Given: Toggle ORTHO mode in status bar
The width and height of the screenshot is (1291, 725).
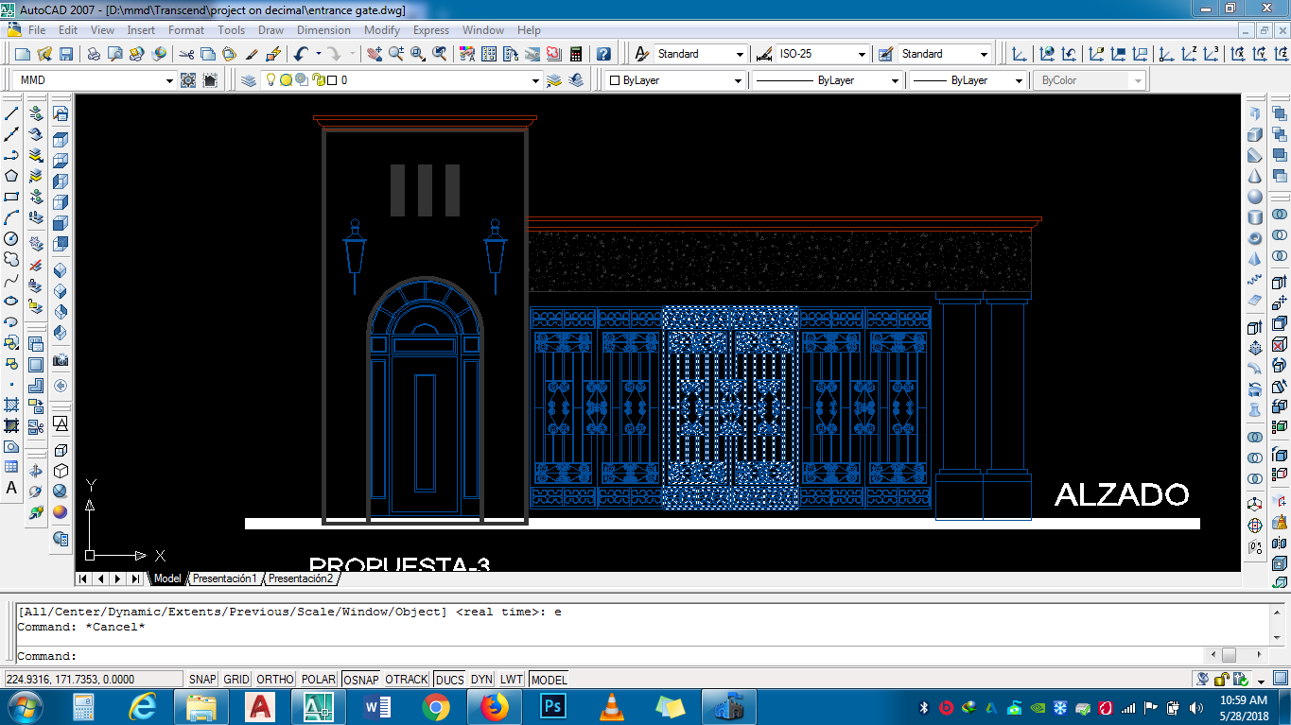Looking at the screenshot, I should coord(275,680).
